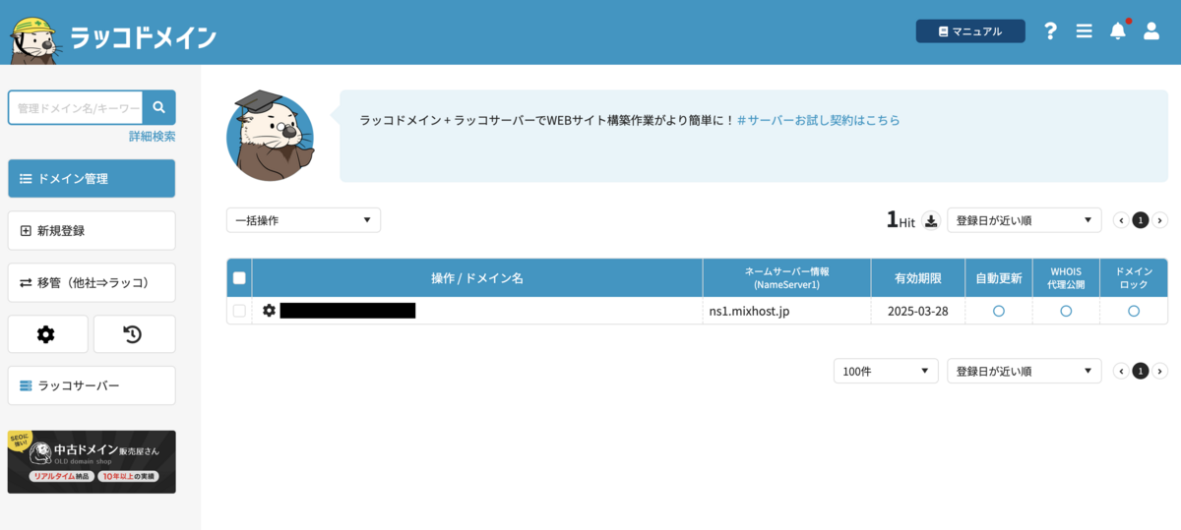Open the マニュアル manual button
Viewport: 1181px width, 530px height.
(970, 31)
